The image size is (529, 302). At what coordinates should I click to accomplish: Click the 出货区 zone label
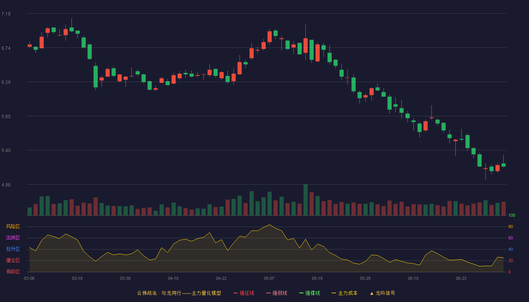[x=13, y=238]
